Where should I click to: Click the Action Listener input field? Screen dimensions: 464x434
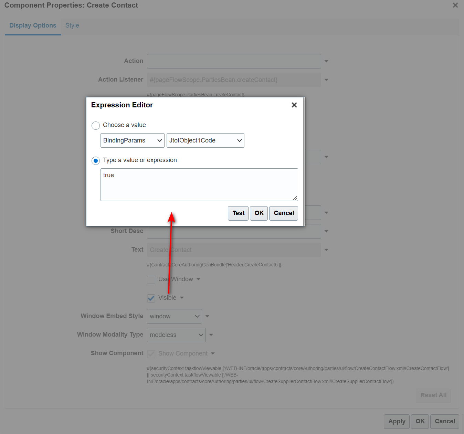tap(234, 80)
